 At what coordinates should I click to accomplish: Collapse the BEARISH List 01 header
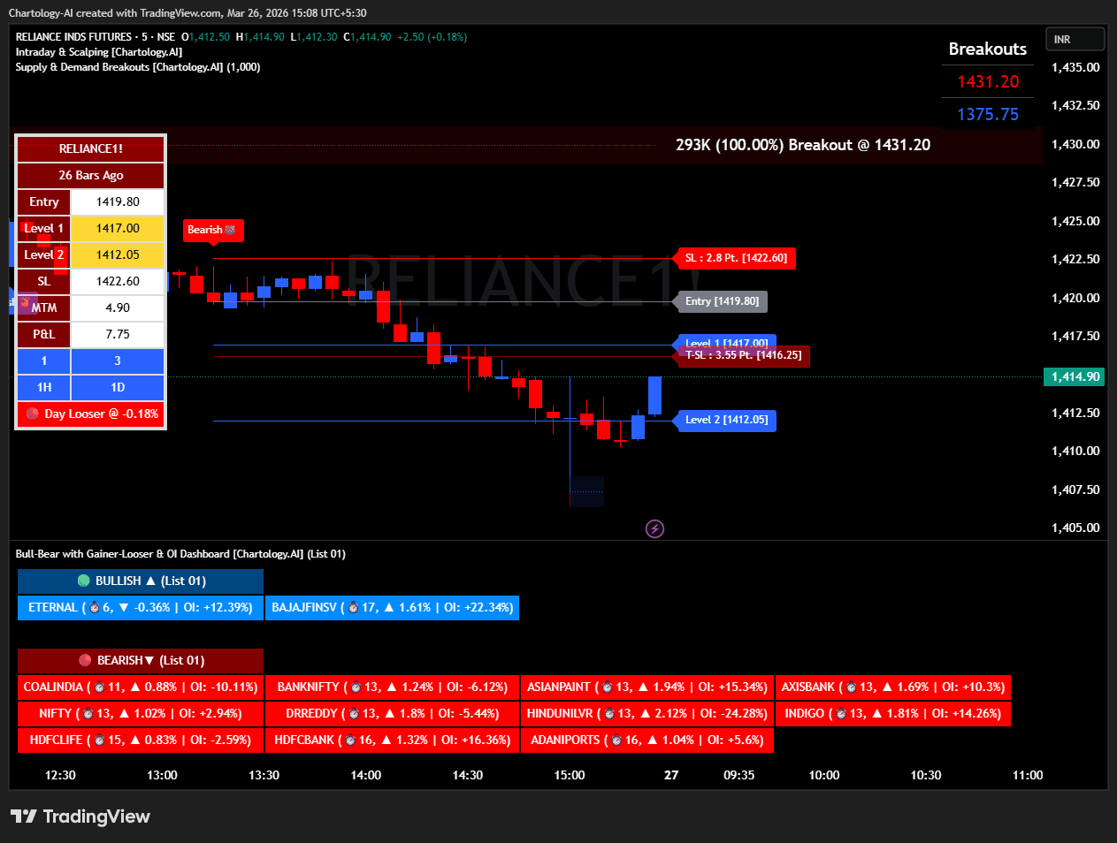[x=141, y=660]
